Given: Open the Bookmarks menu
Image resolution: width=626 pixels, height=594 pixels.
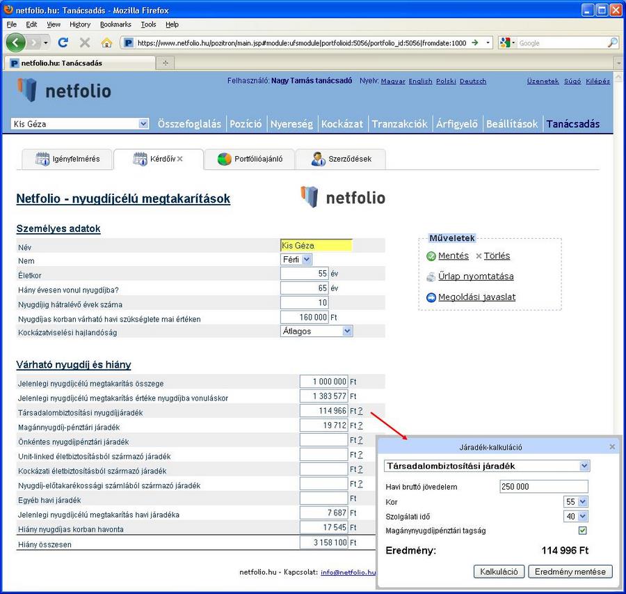Looking at the screenshot, I should pos(115,24).
